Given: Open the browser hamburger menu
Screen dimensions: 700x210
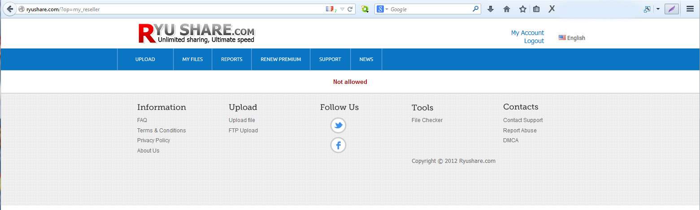Looking at the screenshot, I should pyautogui.click(x=690, y=9).
